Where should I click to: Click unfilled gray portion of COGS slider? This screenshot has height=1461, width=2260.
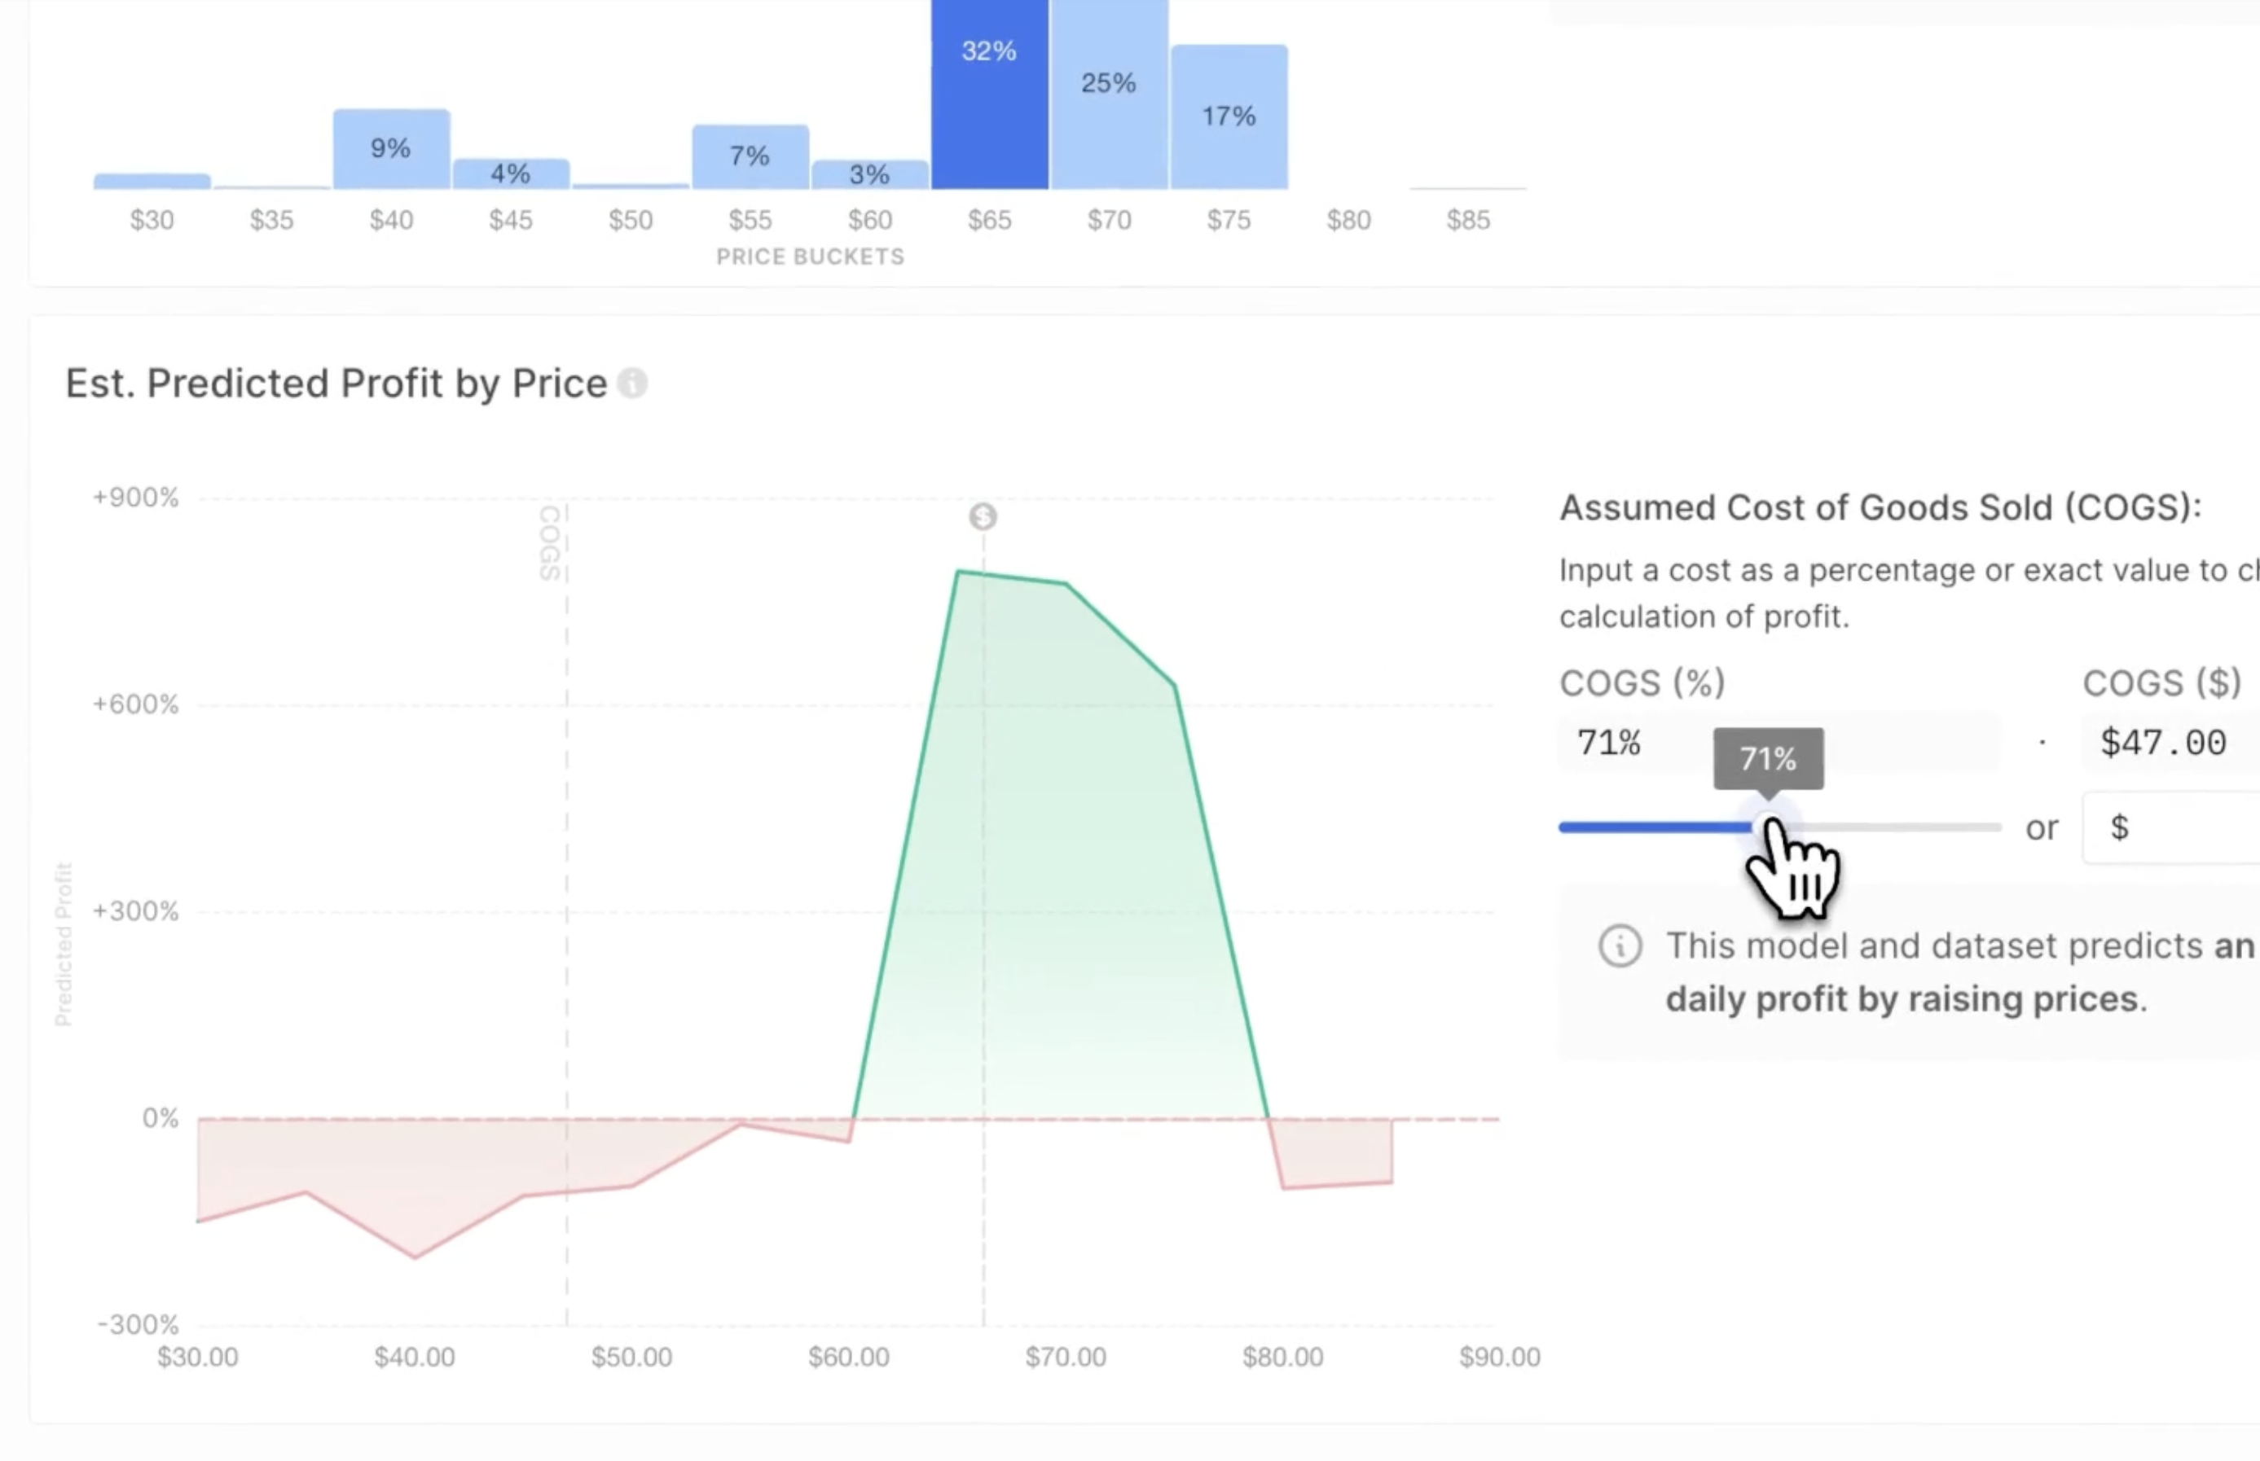click(x=1907, y=827)
